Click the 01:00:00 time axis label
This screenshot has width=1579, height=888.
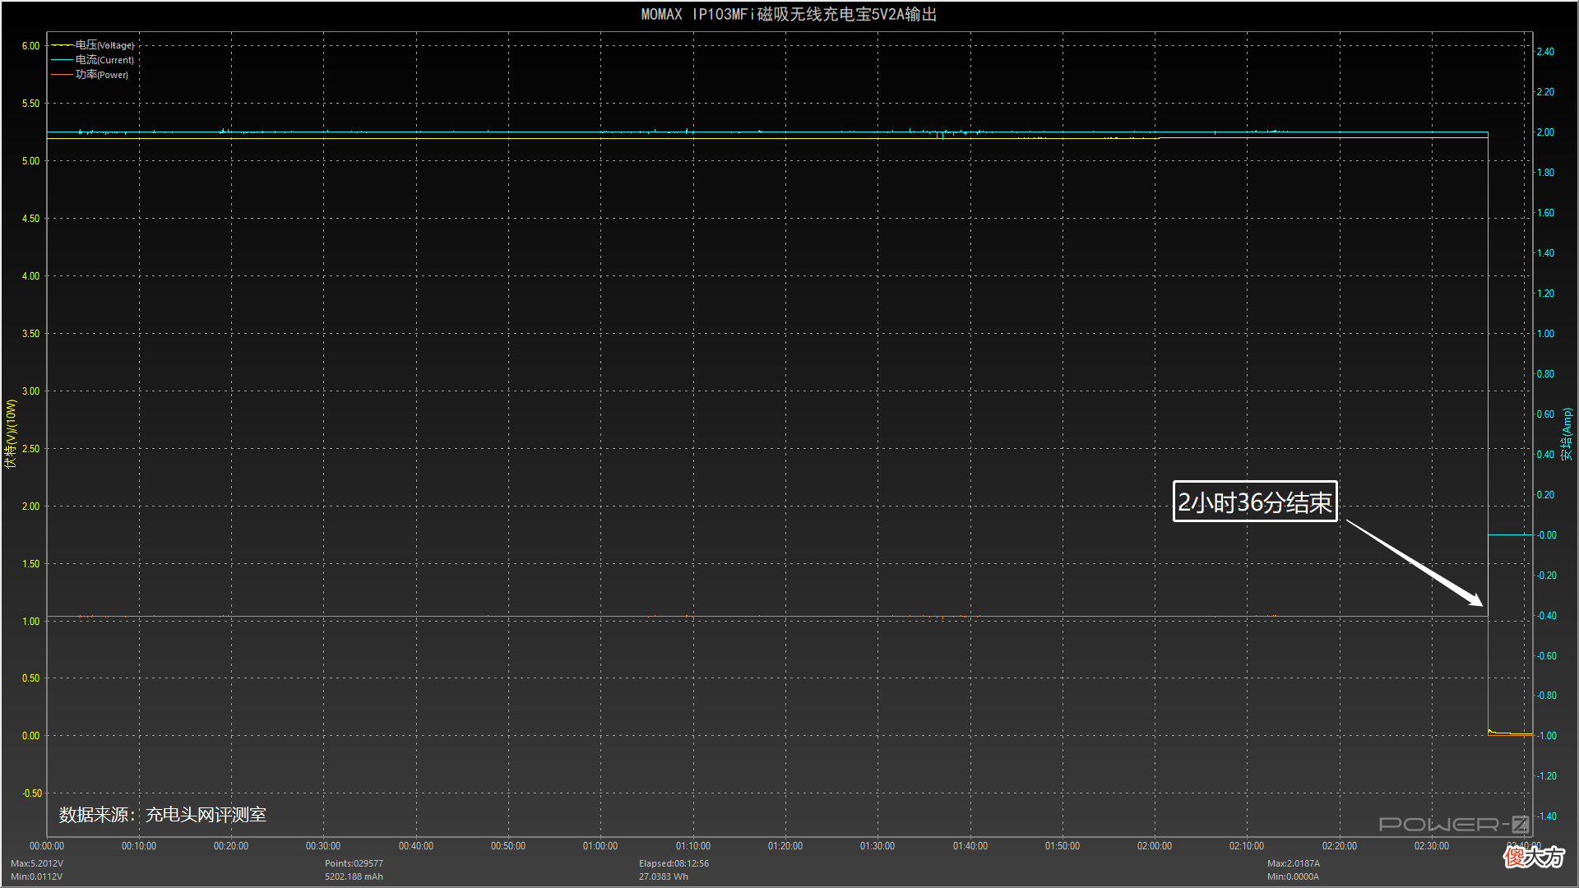(600, 846)
